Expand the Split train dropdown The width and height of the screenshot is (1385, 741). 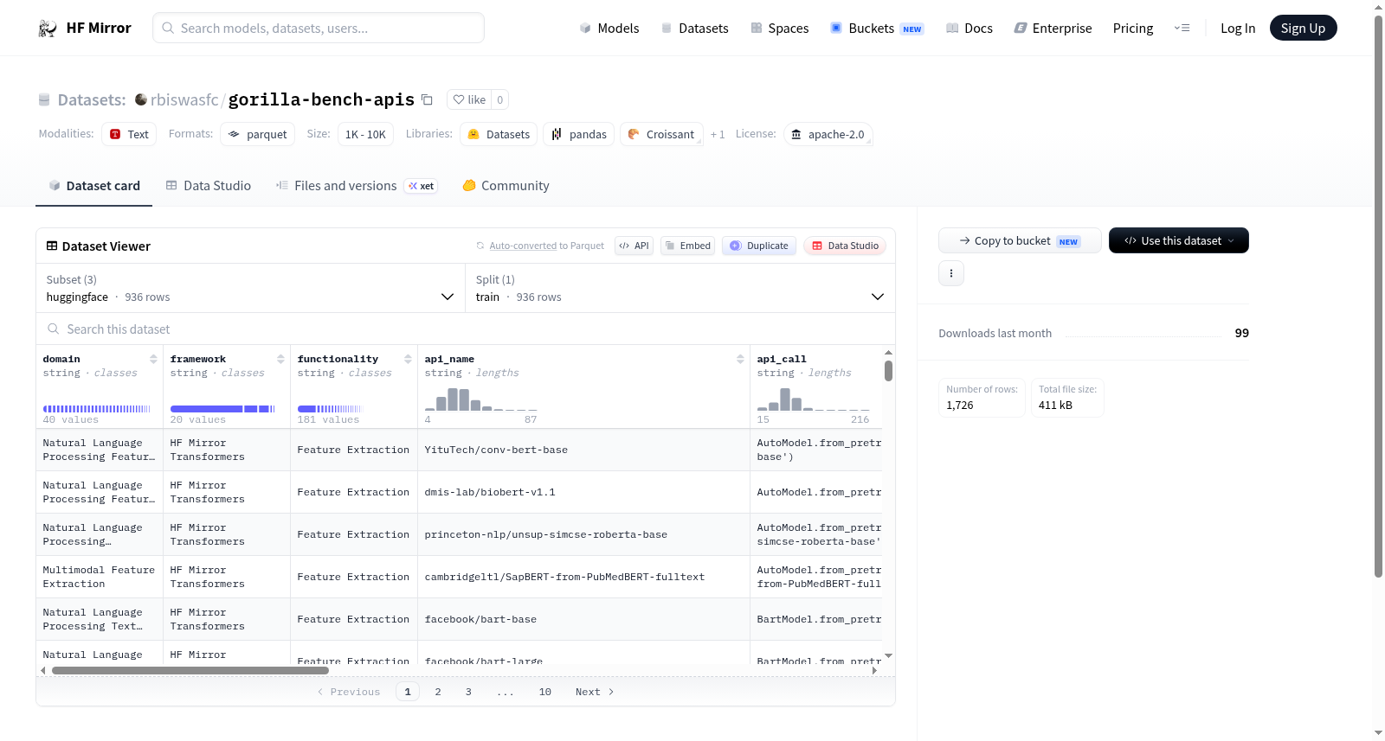(x=680, y=288)
